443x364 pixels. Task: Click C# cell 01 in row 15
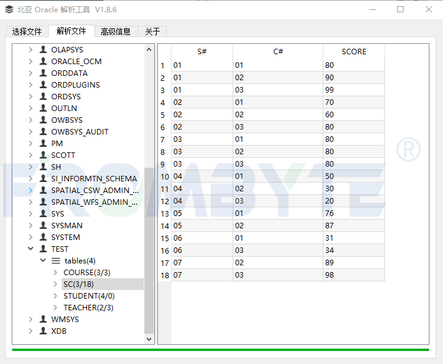278,238
